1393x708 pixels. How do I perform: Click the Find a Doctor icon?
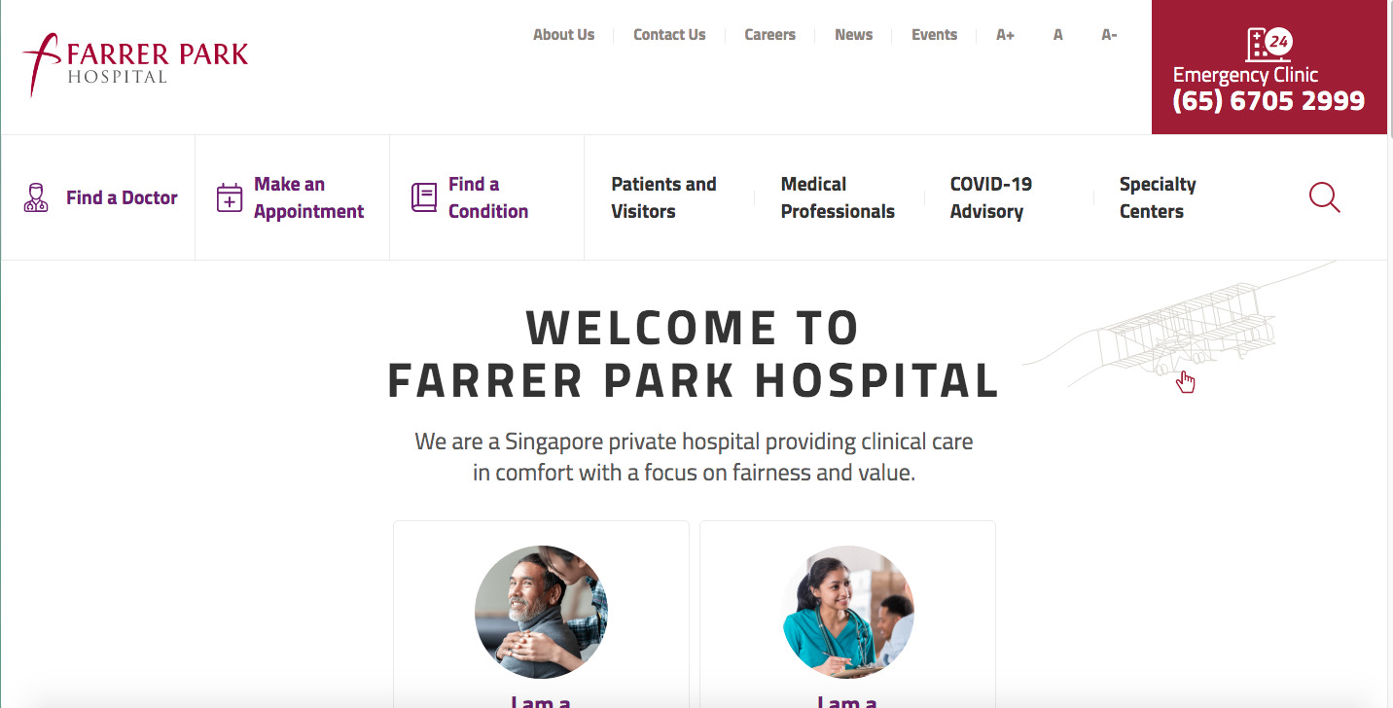point(36,197)
